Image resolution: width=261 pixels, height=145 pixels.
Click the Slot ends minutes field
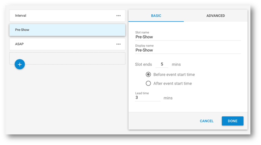pos(162,64)
